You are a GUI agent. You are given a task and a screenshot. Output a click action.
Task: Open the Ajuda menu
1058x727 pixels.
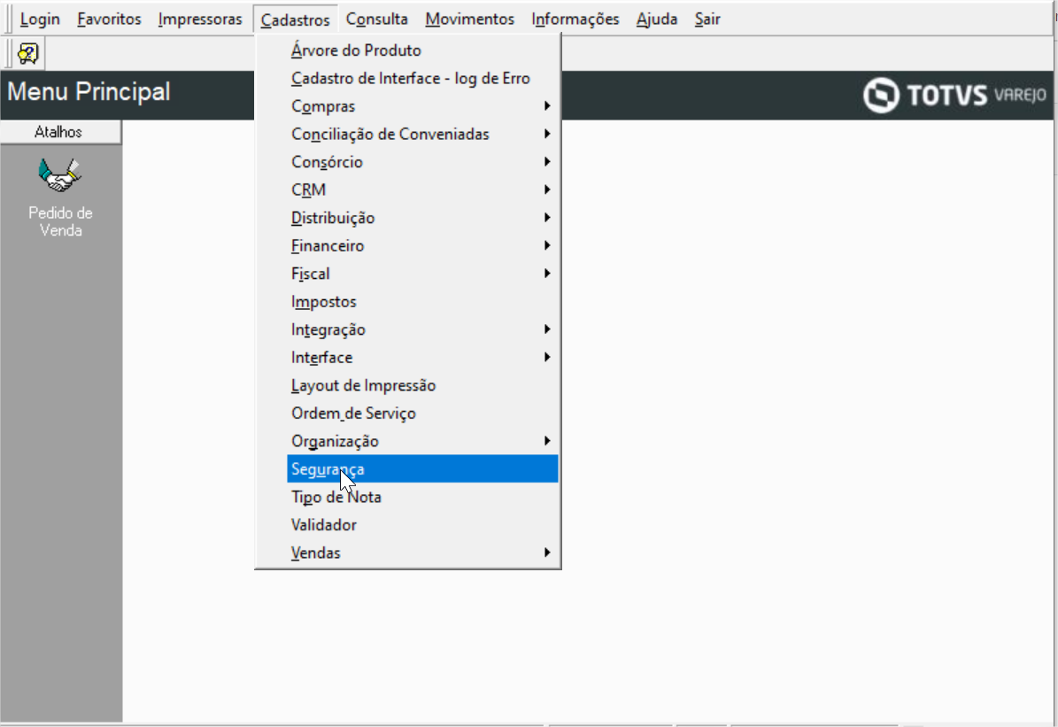[x=657, y=19]
